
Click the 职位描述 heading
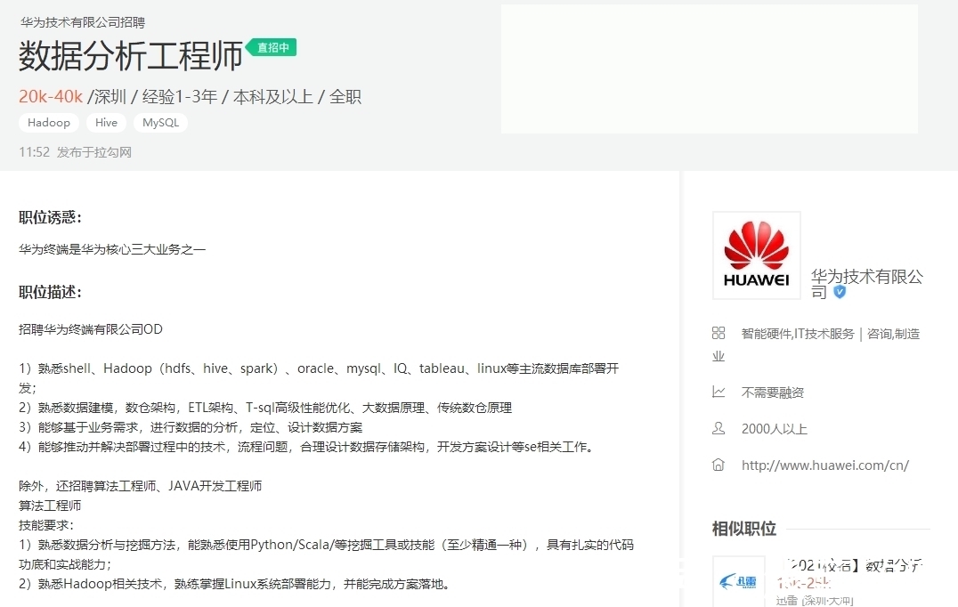click(50, 292)
